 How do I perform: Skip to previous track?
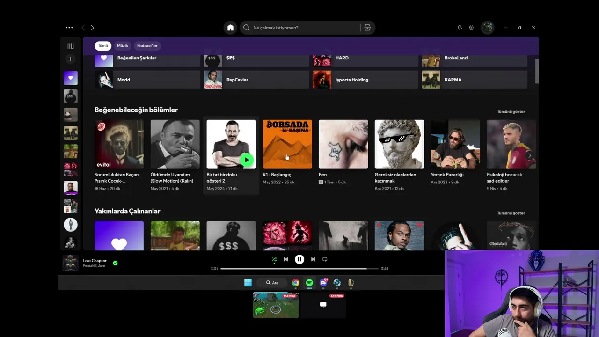click(286, 259)
